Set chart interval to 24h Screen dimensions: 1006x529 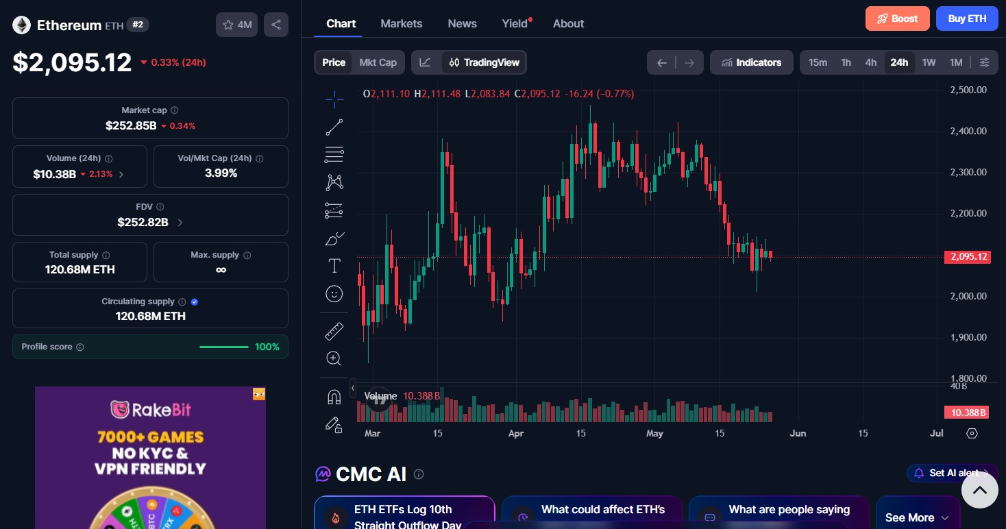coord(899,62)
